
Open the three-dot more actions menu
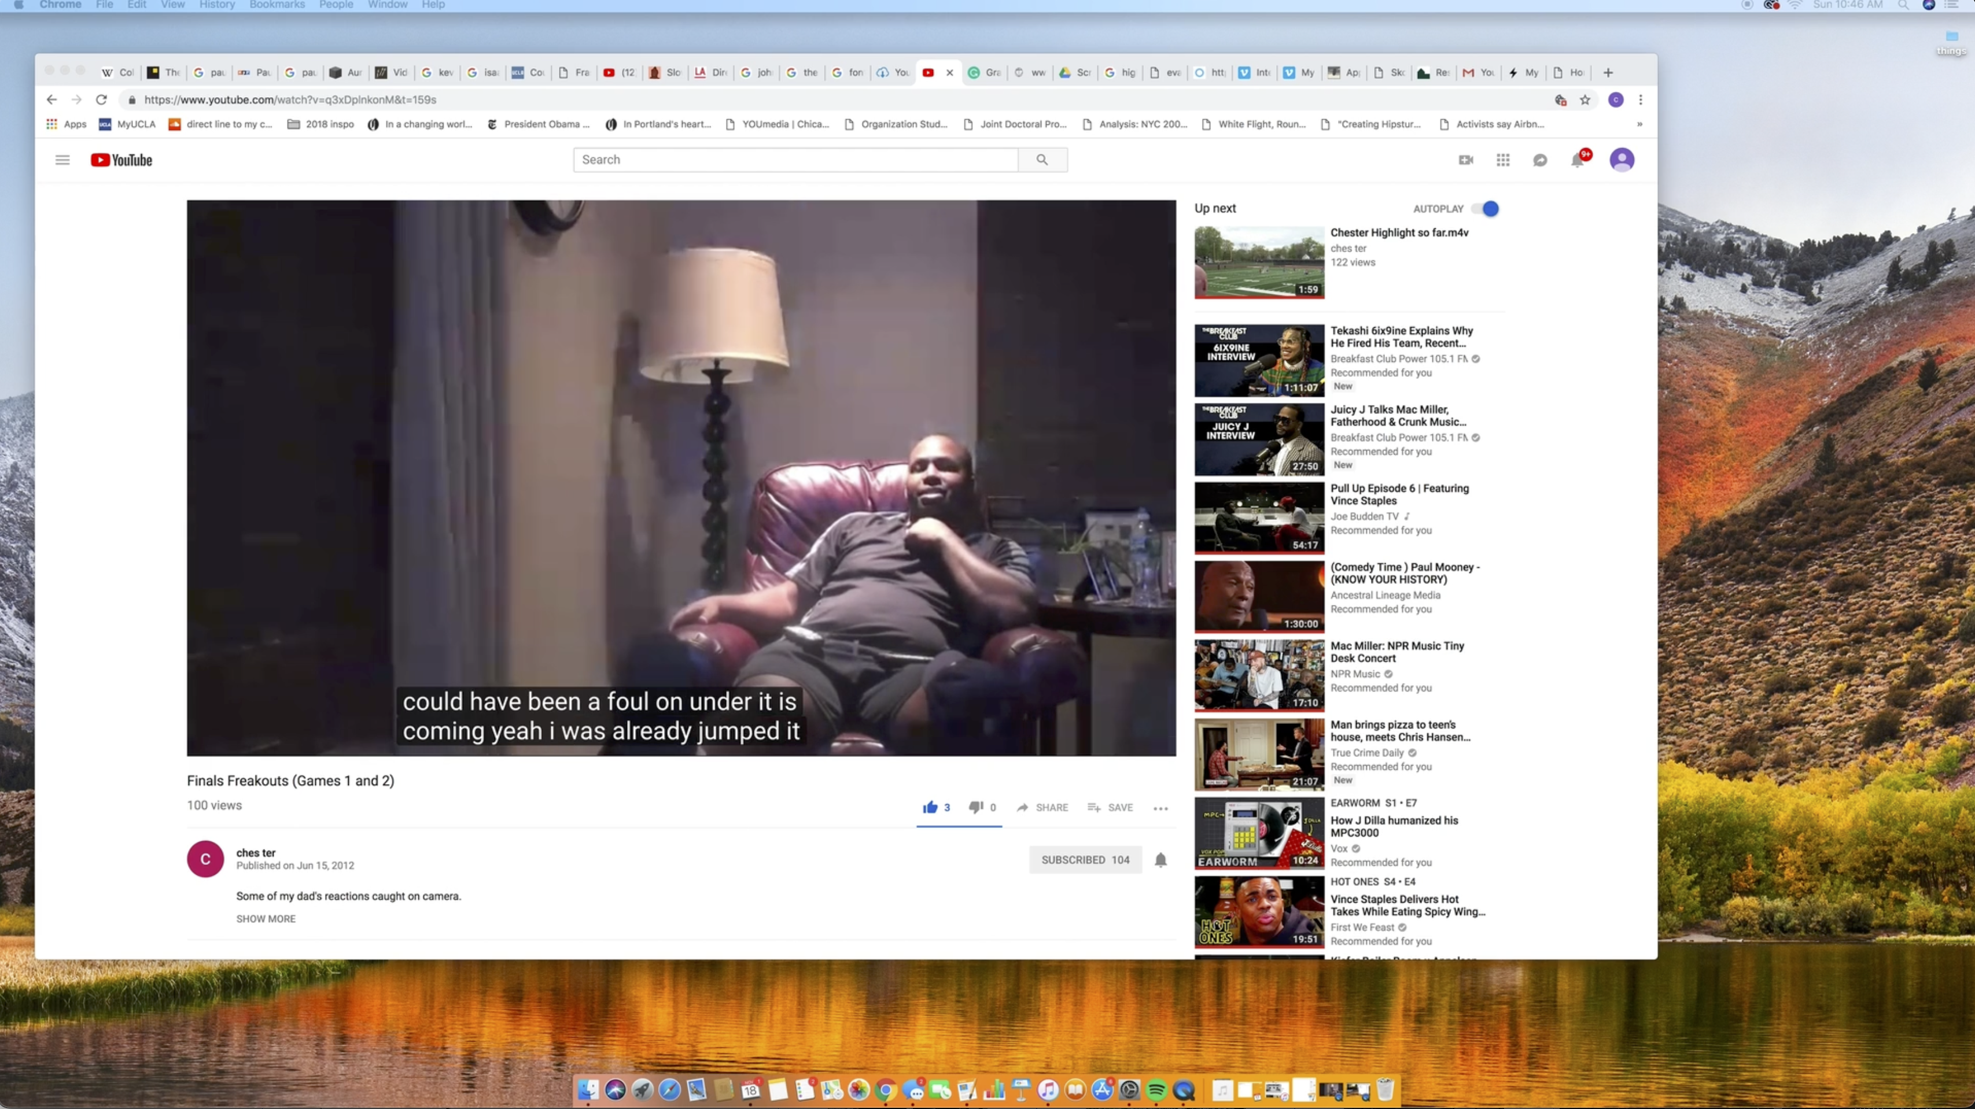pyautogui.click(x=1160, y=808)
